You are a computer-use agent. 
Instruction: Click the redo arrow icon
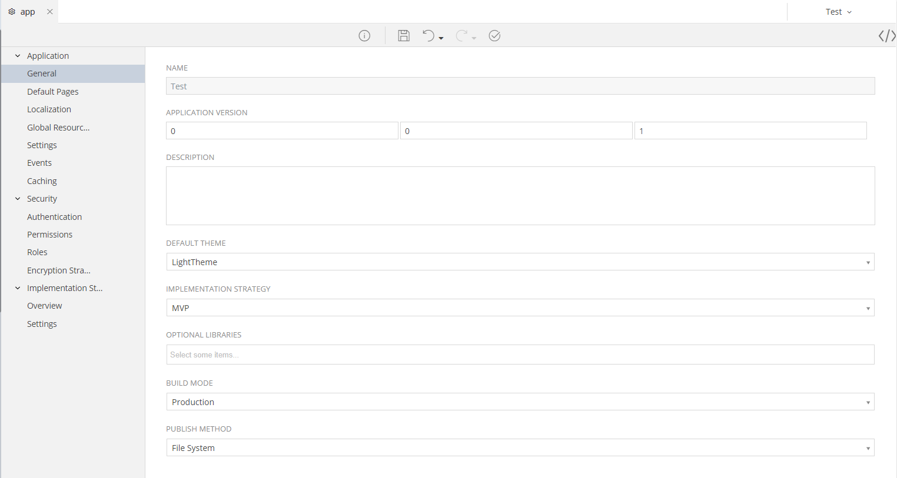pyautogui.click(x=462, y=36)
